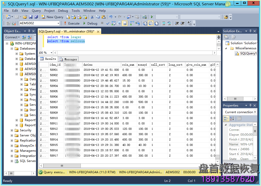Expand the Security folder node
Image resolution: width=261 pixels, height=186 pixels.
tap(12, 131)
